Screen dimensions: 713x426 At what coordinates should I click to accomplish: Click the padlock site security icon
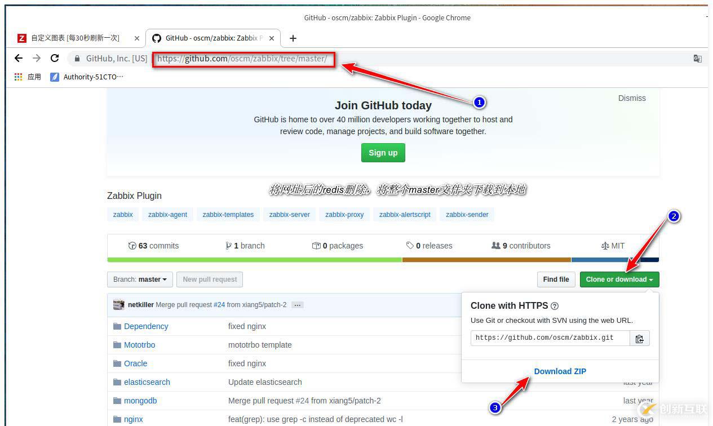point(77,59)
